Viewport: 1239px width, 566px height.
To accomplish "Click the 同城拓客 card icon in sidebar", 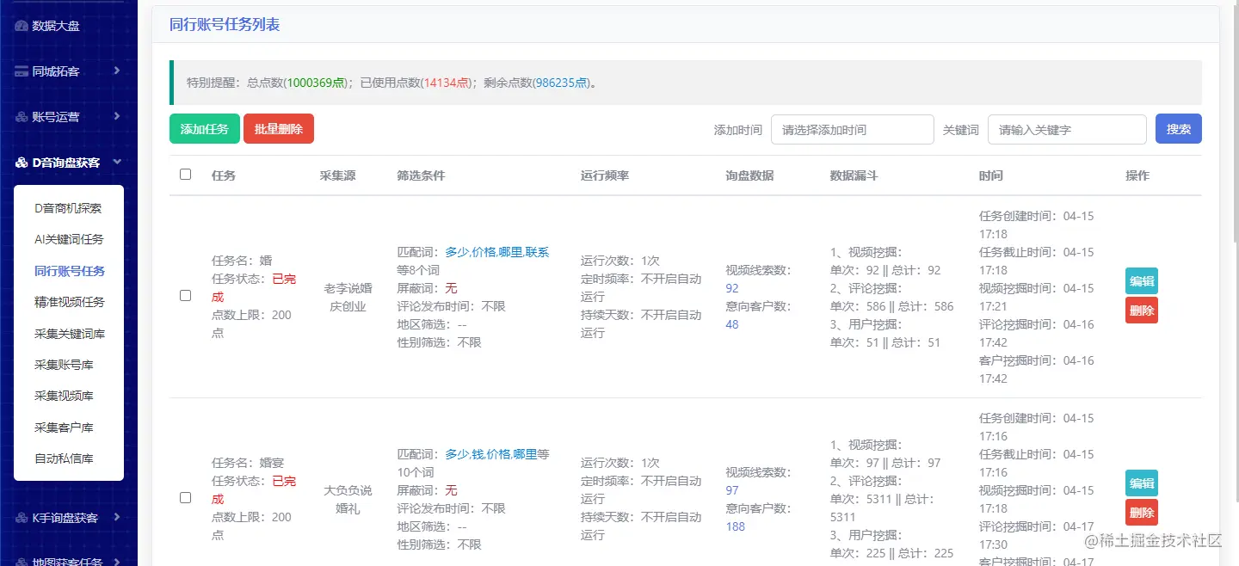I will point(22,71).
